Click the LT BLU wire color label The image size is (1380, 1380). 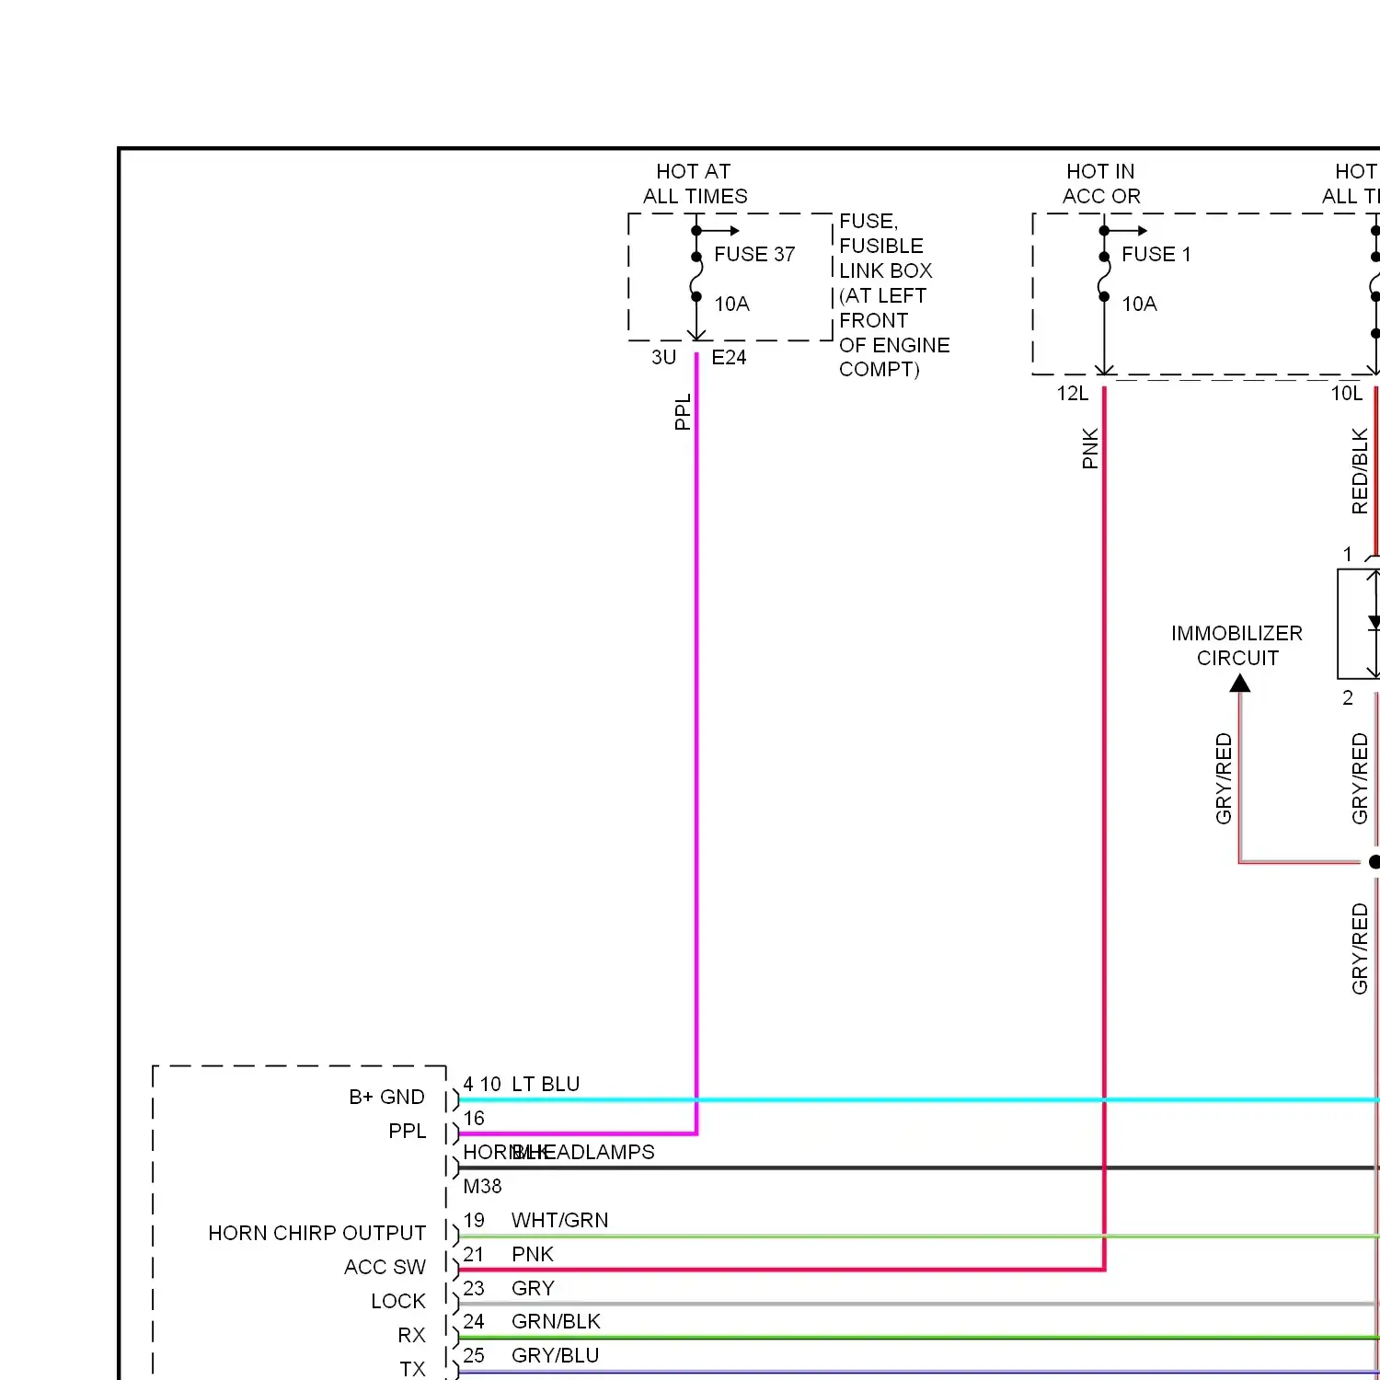546,1084
